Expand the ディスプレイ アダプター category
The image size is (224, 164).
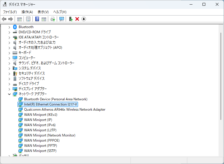[x=9, y=89]
